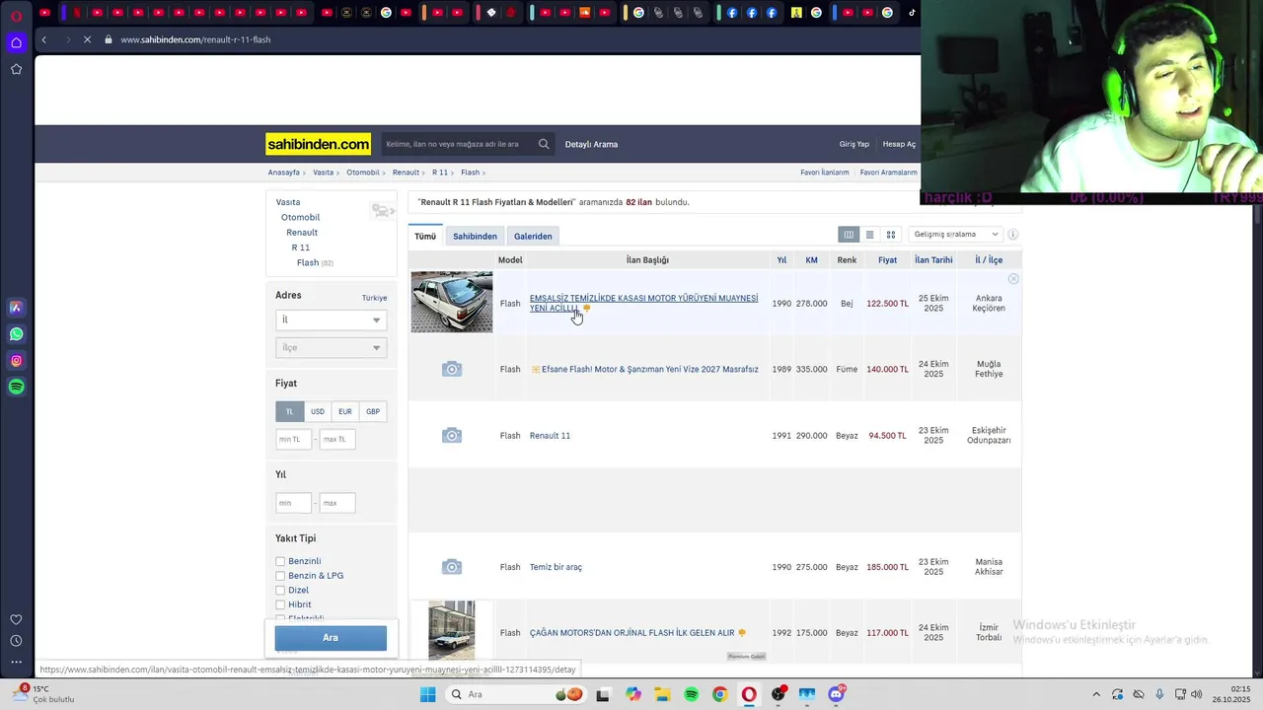Open WhatsApp in Opera sidebar
1263x710 pixels.
(16, 334)
